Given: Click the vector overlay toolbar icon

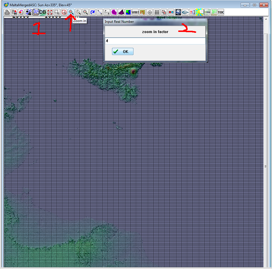Looking at the screenshot, I should [29, 12].
